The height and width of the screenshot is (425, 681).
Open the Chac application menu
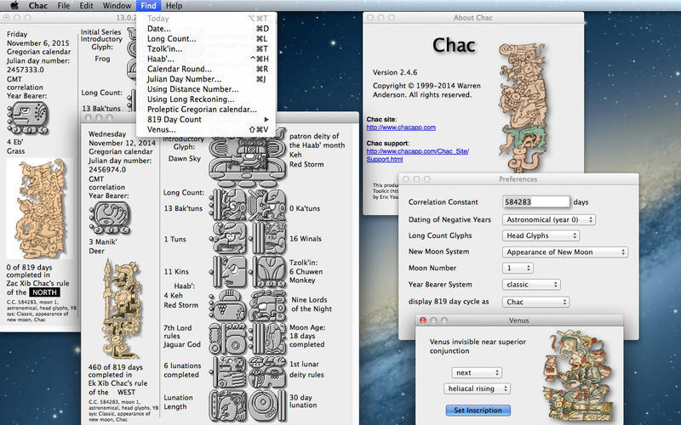tap(38, 6)
